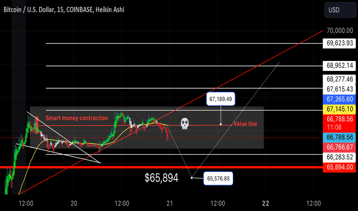
Task: Click the 66,766.67 price label
Action: click(x=339, y=147)
